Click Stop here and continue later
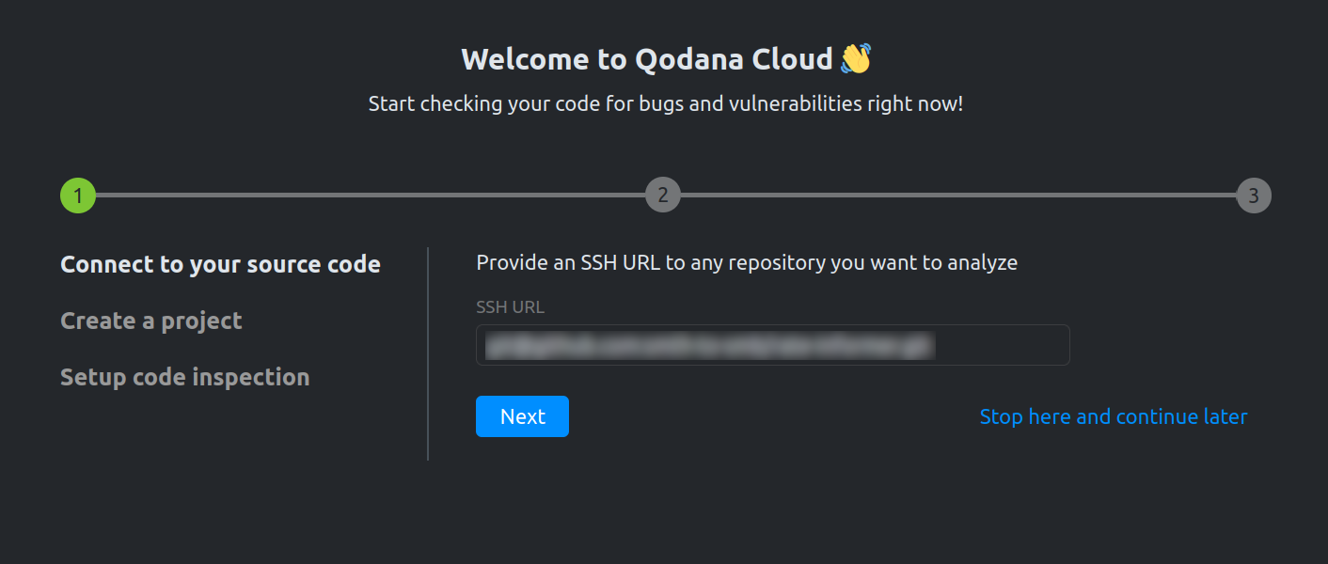The width and height of the screenshot is (1328, 564). click(x=1113, y=416)
